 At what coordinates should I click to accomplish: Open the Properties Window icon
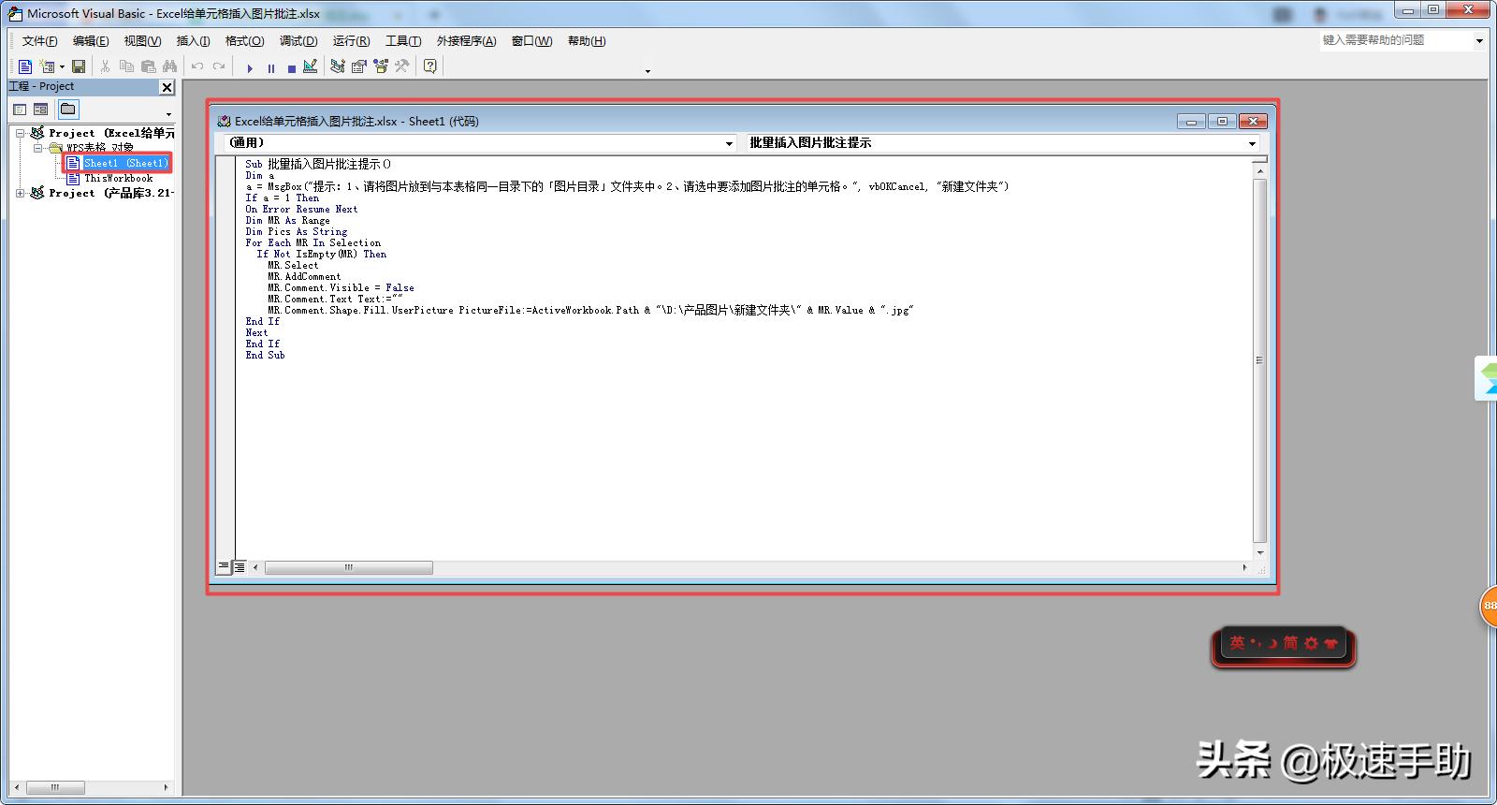[358, 66]
